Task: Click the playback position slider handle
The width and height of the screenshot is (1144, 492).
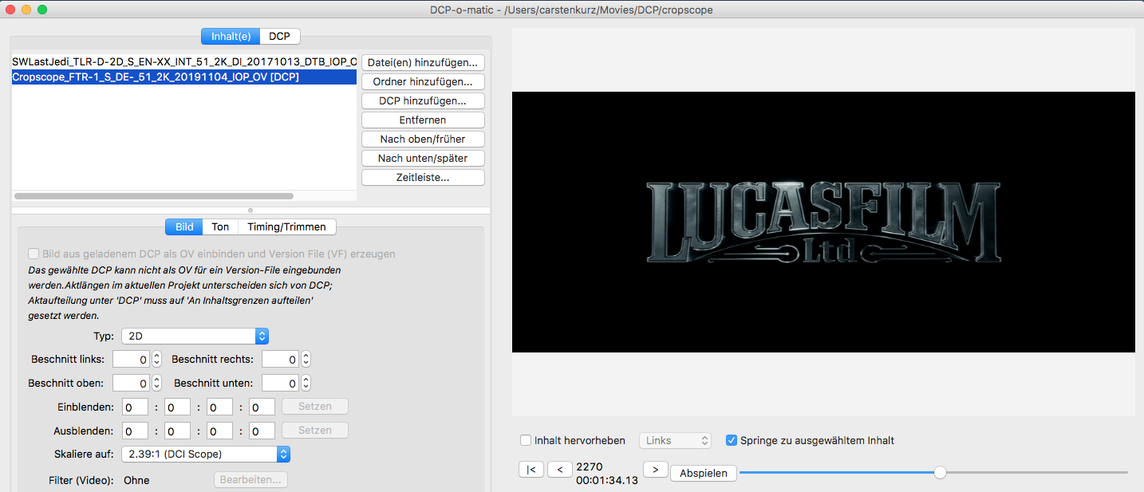Action: coord(940,472)
